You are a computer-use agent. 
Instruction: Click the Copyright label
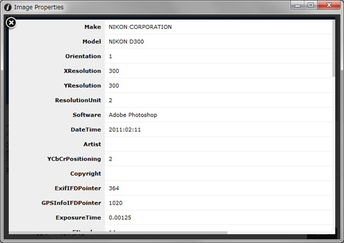[86, 173]
